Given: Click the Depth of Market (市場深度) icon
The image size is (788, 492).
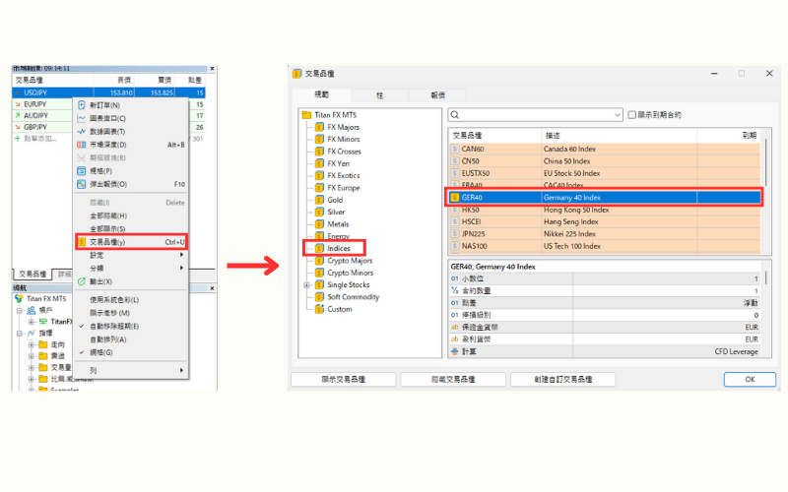Looking at the screenshot, I should coord(82,145).
